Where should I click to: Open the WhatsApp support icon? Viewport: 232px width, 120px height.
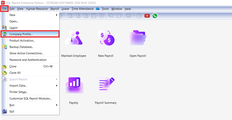[155, 16]
